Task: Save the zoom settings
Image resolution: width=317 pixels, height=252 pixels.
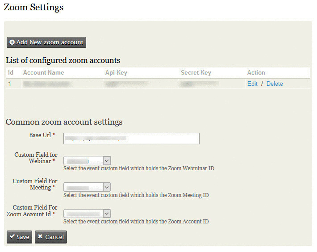Action: point(19,237)
